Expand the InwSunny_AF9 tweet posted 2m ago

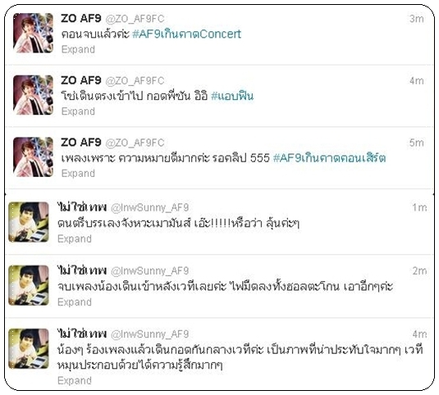pos(75,302)
